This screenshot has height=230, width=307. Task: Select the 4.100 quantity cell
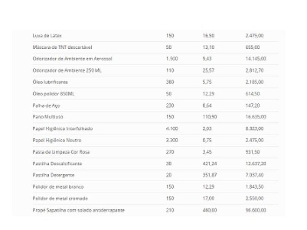click(x=172, y=128)
